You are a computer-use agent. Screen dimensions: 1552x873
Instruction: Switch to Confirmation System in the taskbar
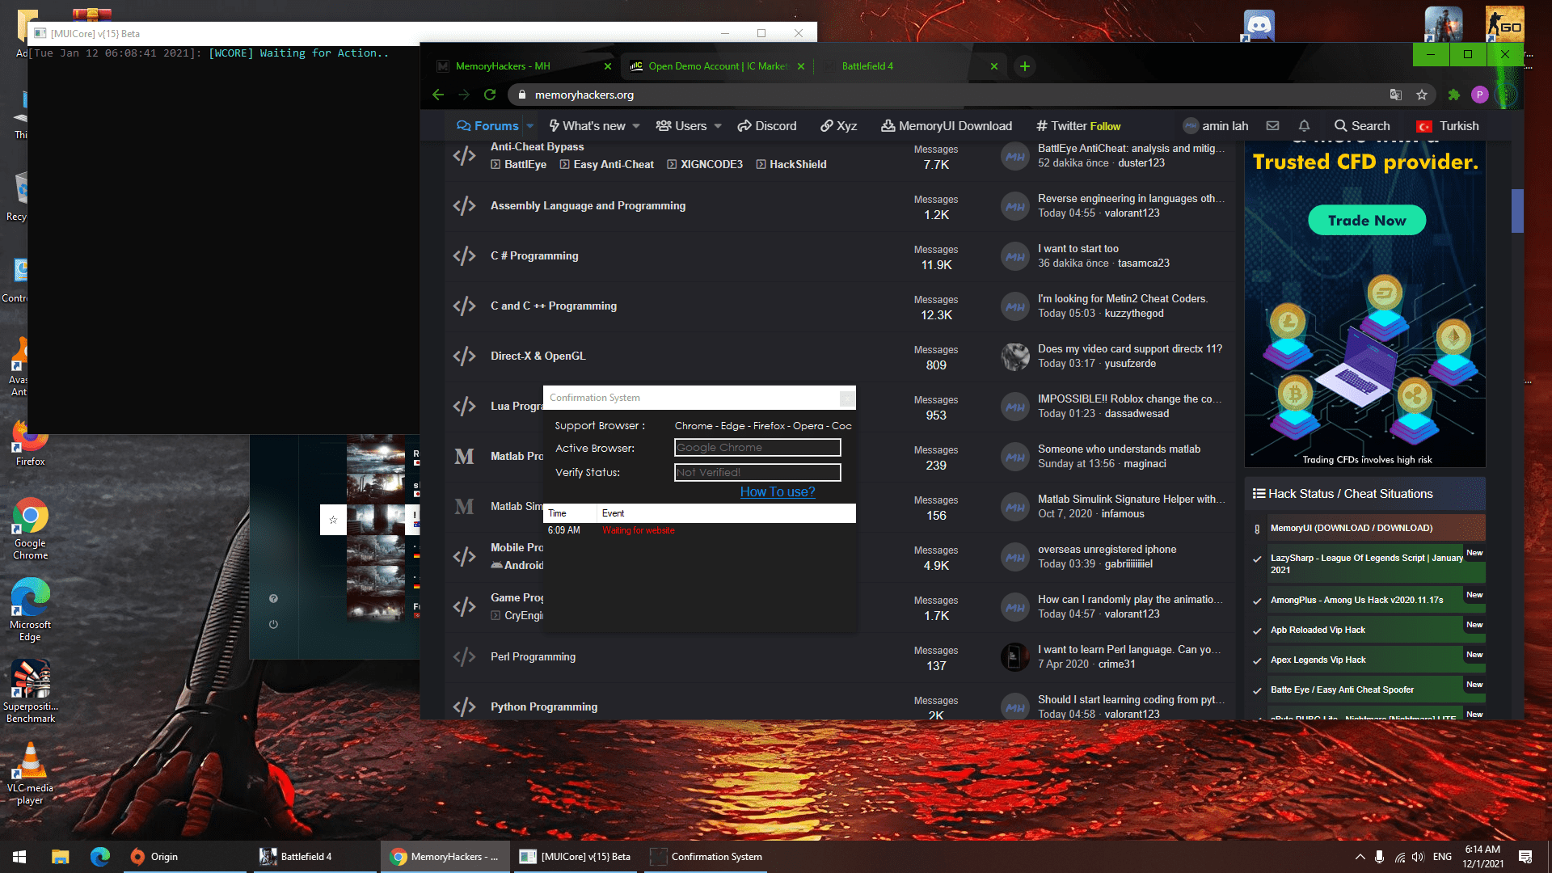tap(706, 857)
